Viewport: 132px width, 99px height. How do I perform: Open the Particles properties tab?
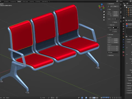(x=123, y=42)
